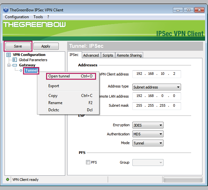The width and height of the screenshot is (208, 190).
Task: Click the TheGreenBow app icon in title bar
Action: click(6, 10)
